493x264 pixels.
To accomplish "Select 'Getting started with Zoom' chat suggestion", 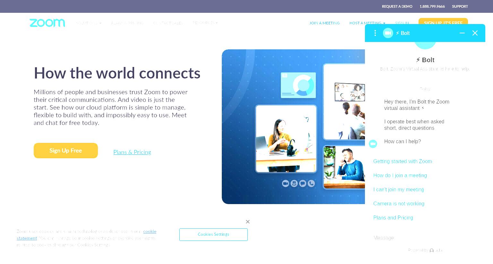I will tap(402, 161).
